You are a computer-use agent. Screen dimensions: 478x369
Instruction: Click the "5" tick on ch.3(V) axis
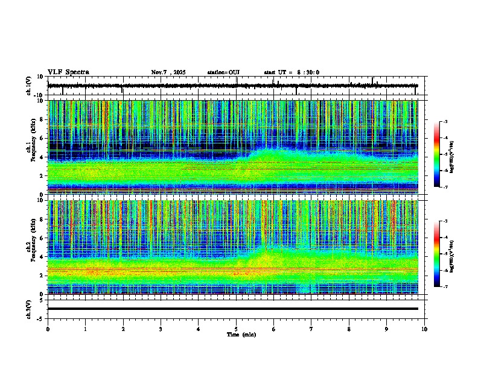[42, 300]
